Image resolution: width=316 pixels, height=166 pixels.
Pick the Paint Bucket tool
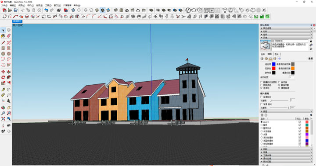coord(3,36)
